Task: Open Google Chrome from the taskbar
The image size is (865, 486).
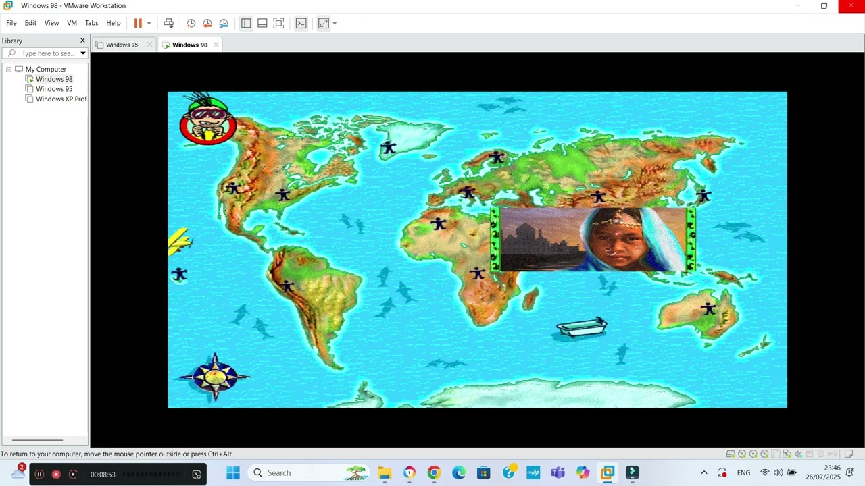Action: pyautogui.click(x=434, y=473)
